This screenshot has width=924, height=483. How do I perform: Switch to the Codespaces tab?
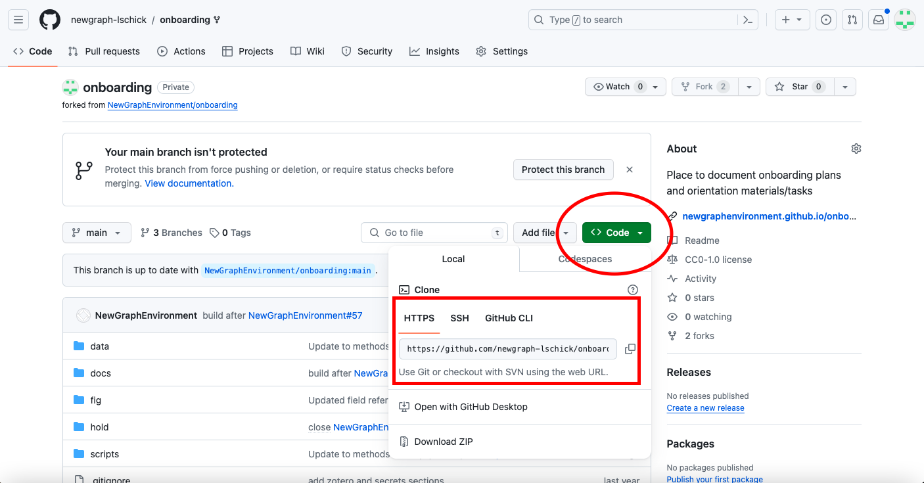point(585,259)
